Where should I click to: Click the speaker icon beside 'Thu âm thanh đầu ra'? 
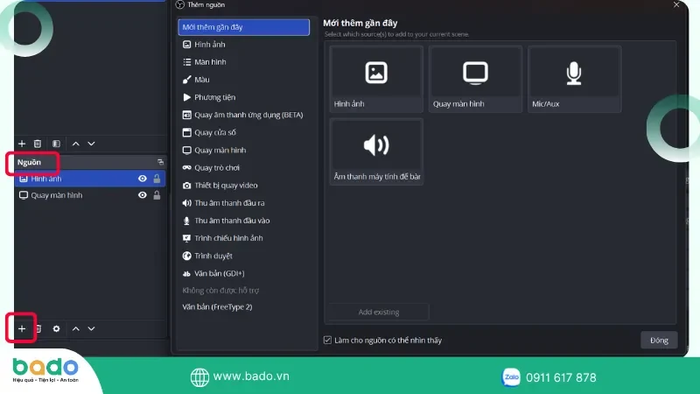click(x=186, y=203)
